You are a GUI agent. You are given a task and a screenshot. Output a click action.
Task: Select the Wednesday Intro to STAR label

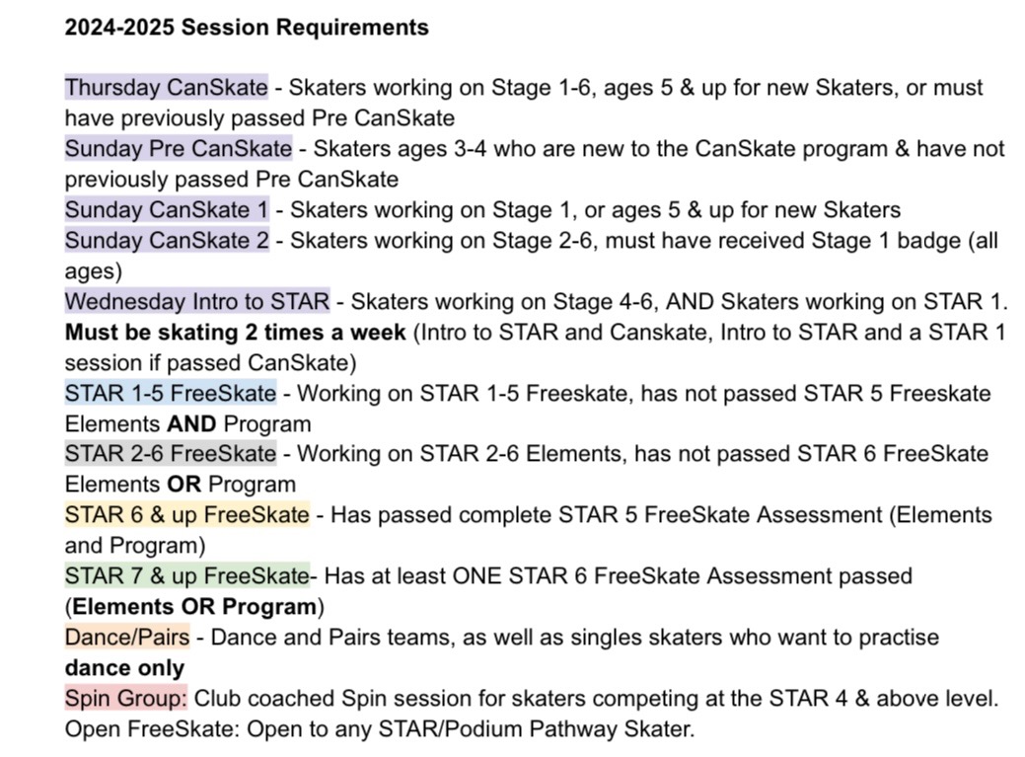tap(197, 301)
